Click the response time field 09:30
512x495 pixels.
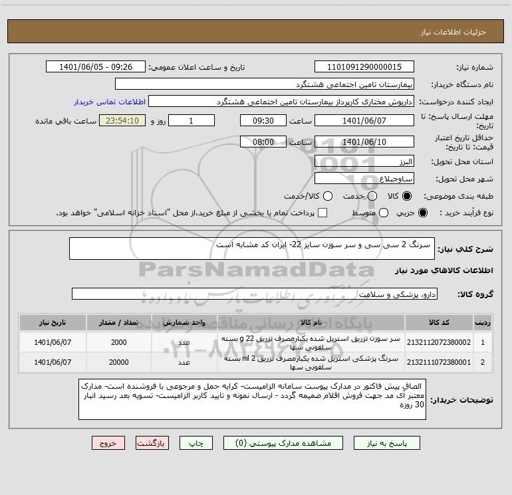(263, 120)
